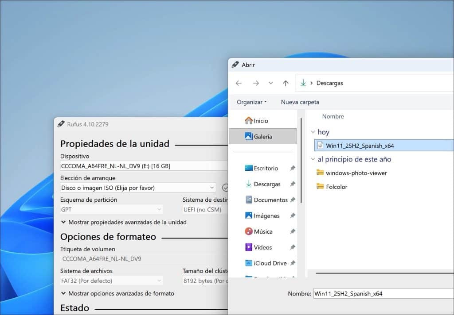454x315 pixels.
Task: Toggle pin next to Documentos
Action: pyautogui.click(x=292, y=200)
